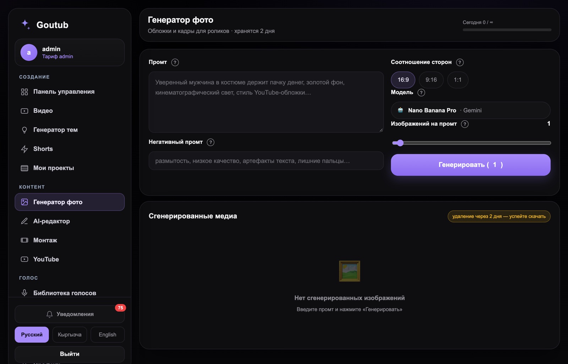This screenshot has width=568, height=364.
Task: Select the 9:16 aspect ratio
Action: point(431,80)
